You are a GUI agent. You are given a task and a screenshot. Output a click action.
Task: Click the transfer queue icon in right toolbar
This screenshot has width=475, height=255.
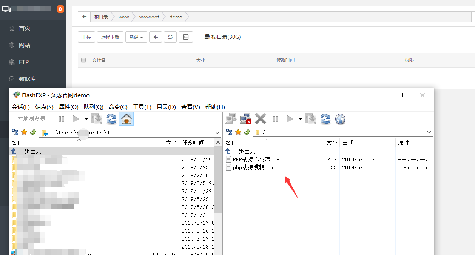[x=311, y=119]
